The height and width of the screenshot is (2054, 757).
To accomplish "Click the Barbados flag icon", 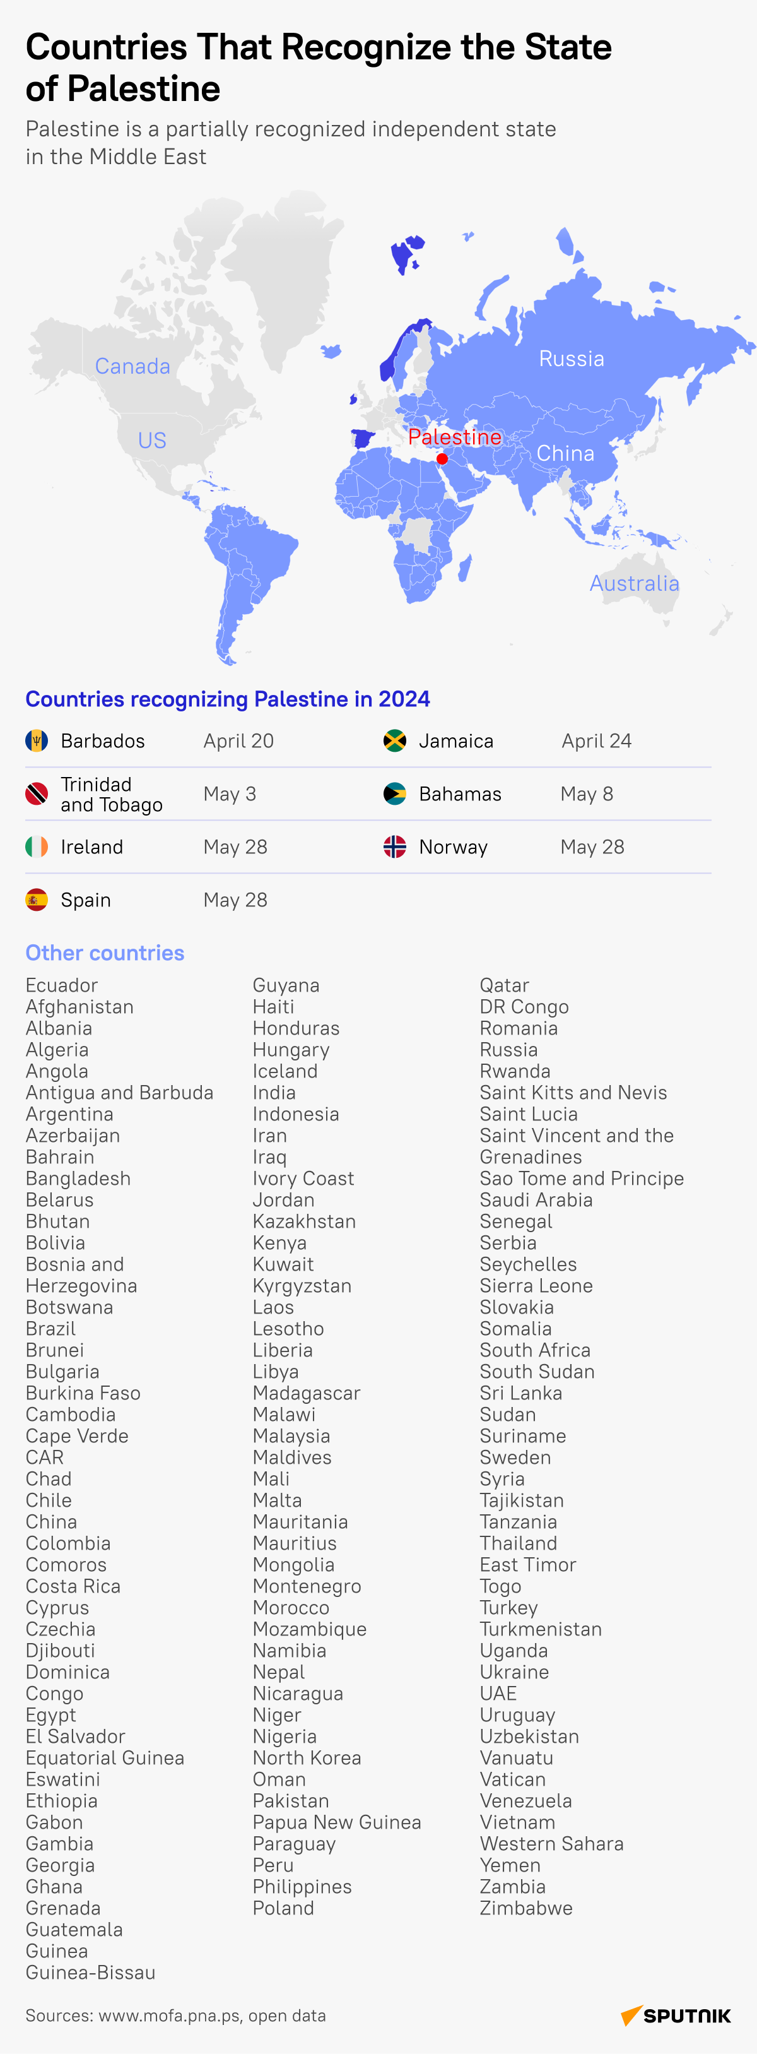I will [37, 741].
